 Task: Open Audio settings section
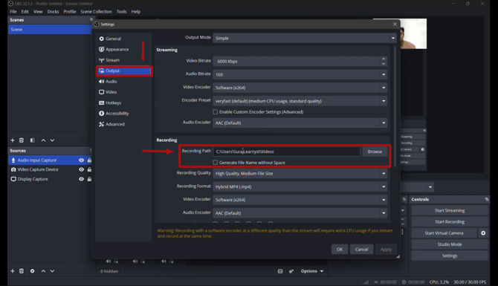(108, 82)
